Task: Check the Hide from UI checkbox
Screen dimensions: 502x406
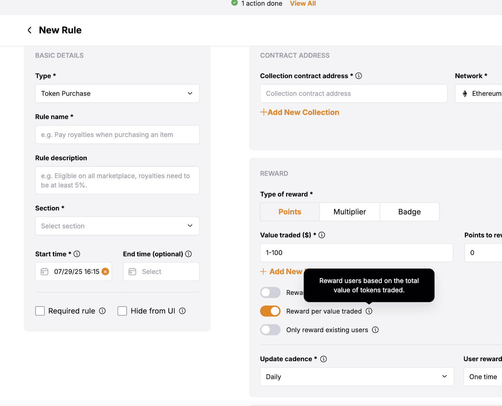Action: [x=122, y=311]
